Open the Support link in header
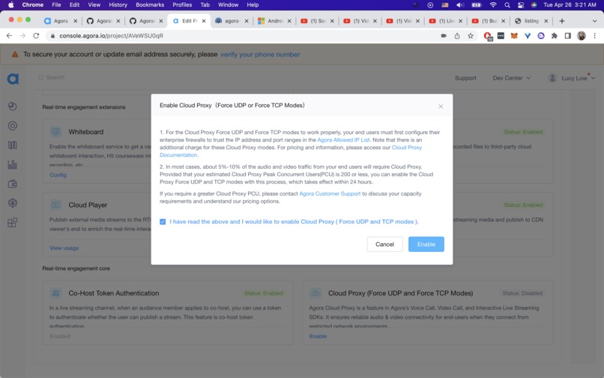Image resolution: width=604 pixels, height=378 pixels. click(x=465, y=78)
